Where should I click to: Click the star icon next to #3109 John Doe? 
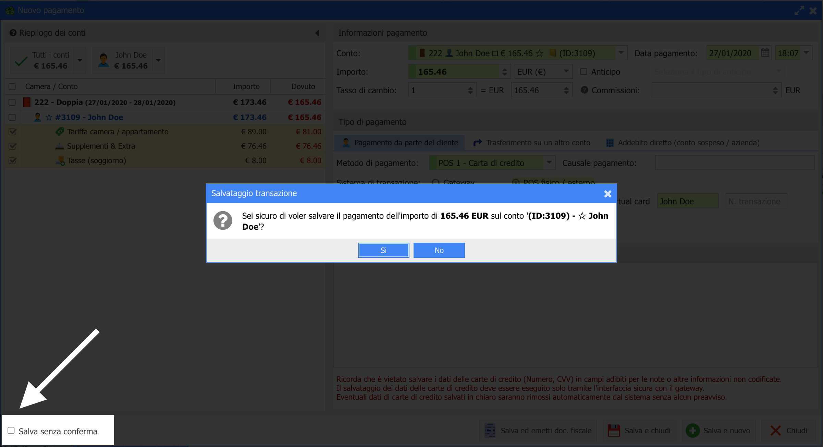(x=49, y=117)
